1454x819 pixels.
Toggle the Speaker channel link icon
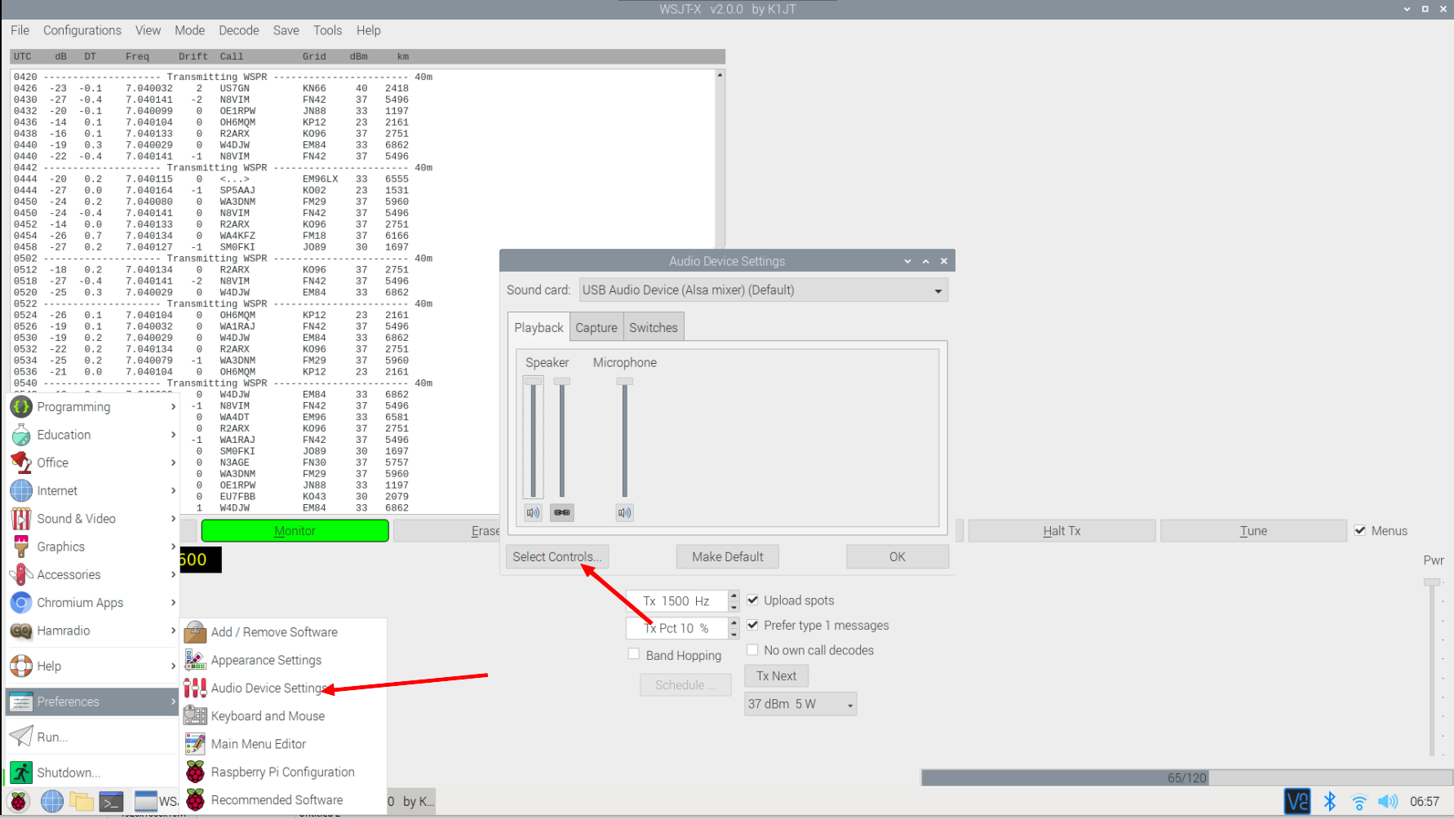561,512
